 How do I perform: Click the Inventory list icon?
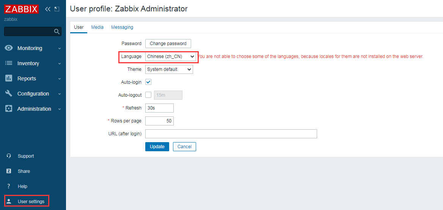point(9,63)
